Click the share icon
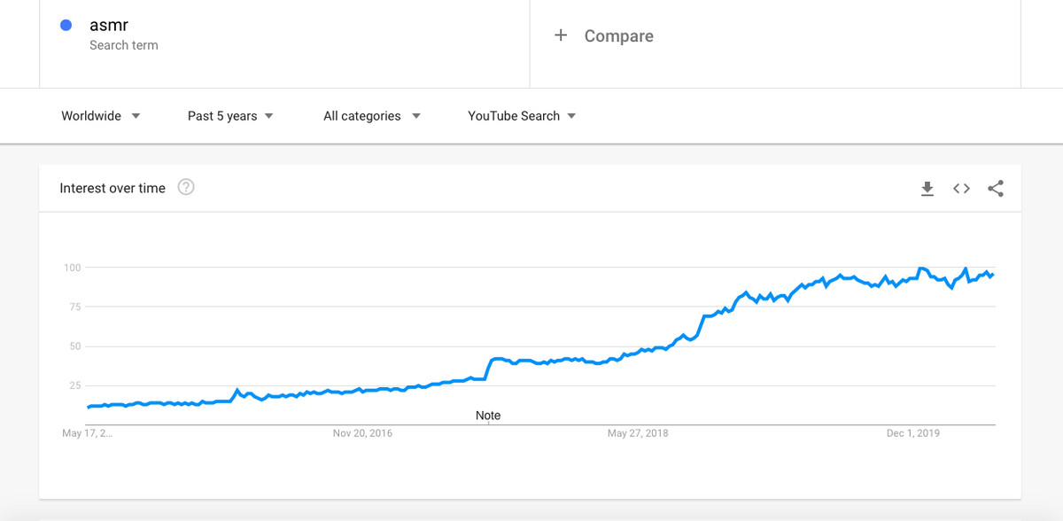 point(996,189)
